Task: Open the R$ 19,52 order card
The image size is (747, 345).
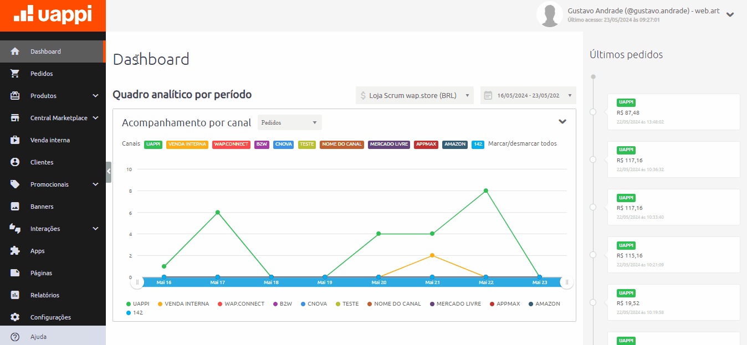Action: 674,302
